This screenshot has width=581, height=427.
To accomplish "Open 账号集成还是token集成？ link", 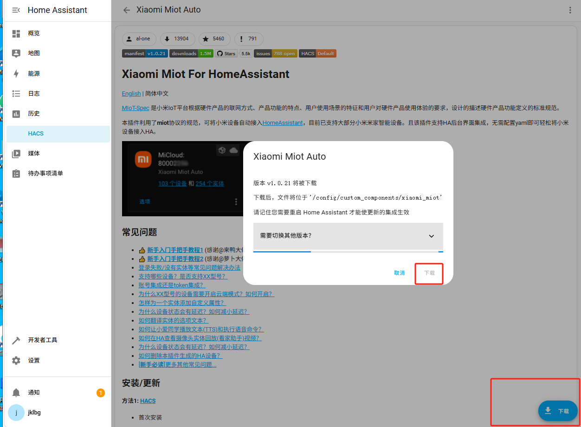I will (x=172, y=285).
